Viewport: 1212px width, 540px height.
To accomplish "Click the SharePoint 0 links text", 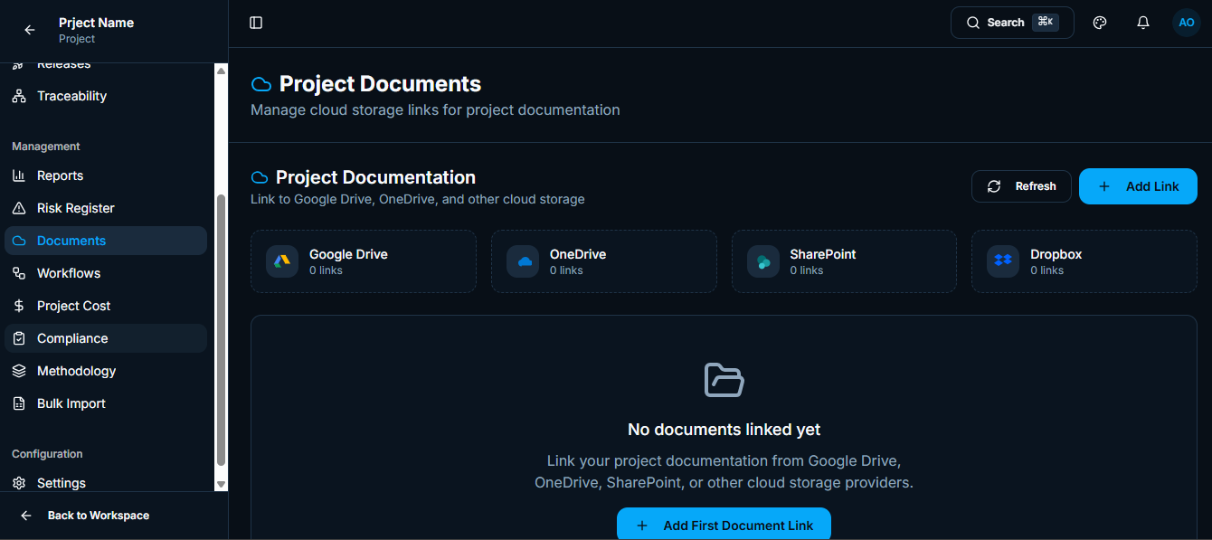I will coord(806,270).
